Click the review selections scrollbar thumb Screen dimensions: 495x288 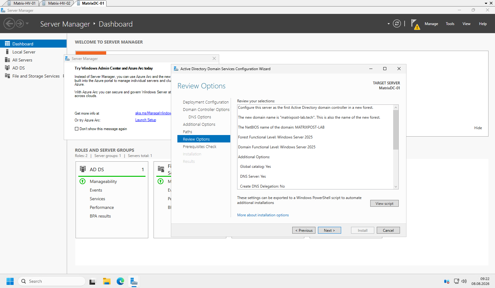[x=396, y=130]
